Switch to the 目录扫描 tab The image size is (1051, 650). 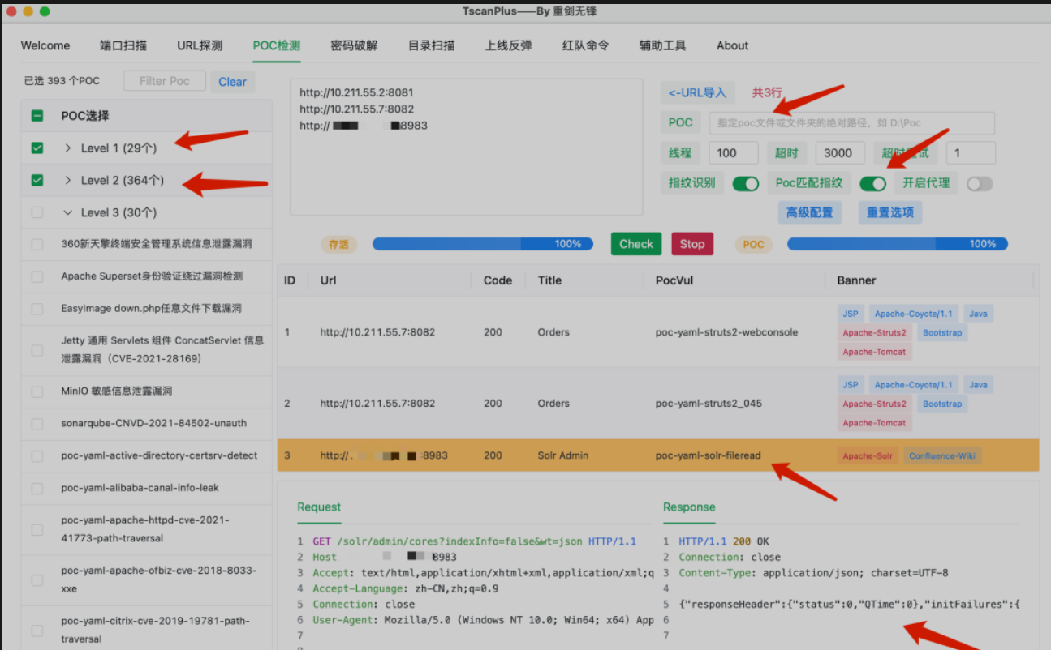[x=431, y=45]
